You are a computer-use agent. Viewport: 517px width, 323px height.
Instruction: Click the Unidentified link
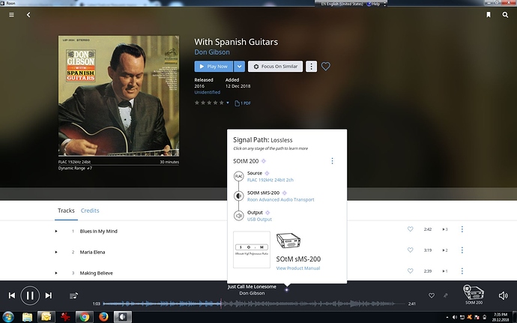[x=207, y=92]
